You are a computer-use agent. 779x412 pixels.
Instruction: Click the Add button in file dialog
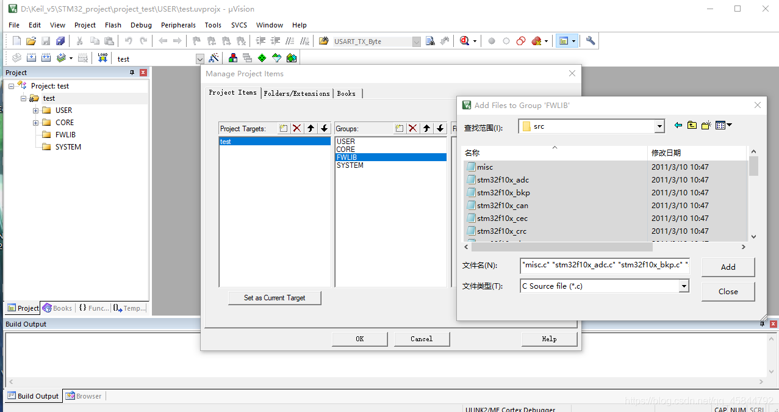(x=728, y=267)
